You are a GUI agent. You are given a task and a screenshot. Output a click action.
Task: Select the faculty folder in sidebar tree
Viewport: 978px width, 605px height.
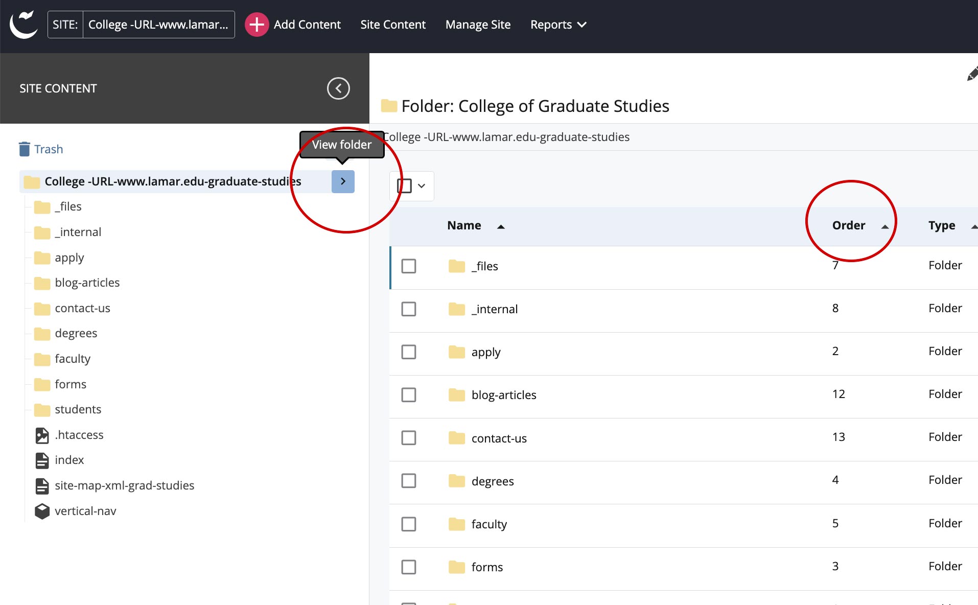tap(72, 359)
